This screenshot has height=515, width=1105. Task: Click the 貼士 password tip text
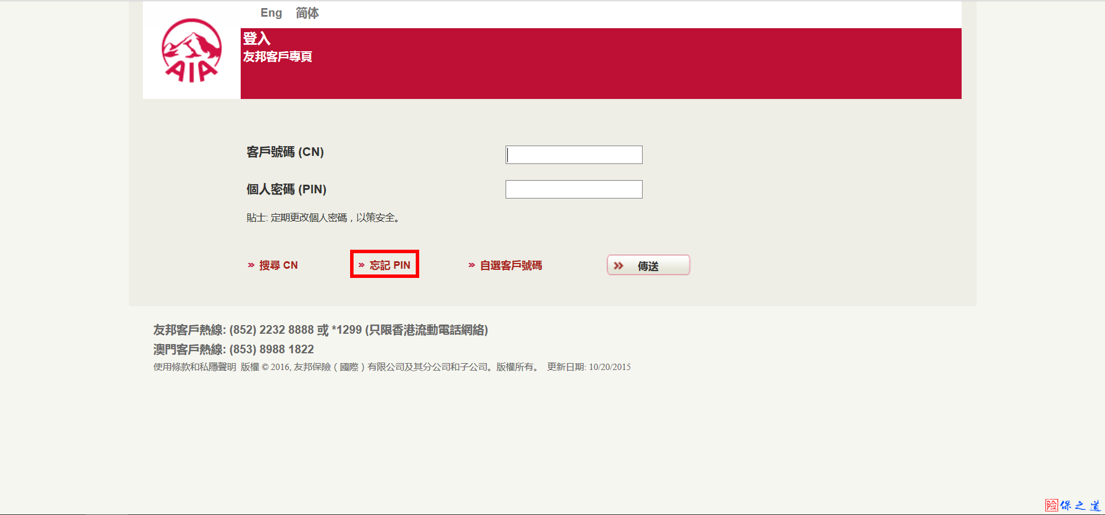324,218
